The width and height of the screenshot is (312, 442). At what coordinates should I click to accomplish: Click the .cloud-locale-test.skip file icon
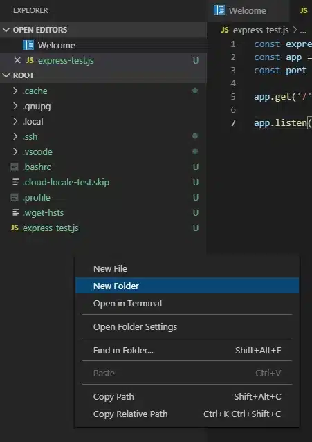[x=16, y=182]
